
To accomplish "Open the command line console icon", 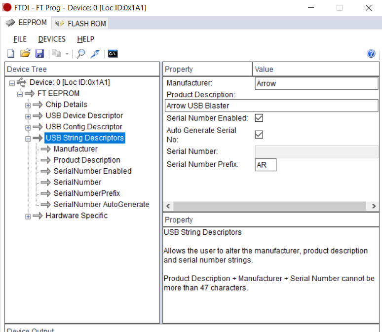I will 113,54.
